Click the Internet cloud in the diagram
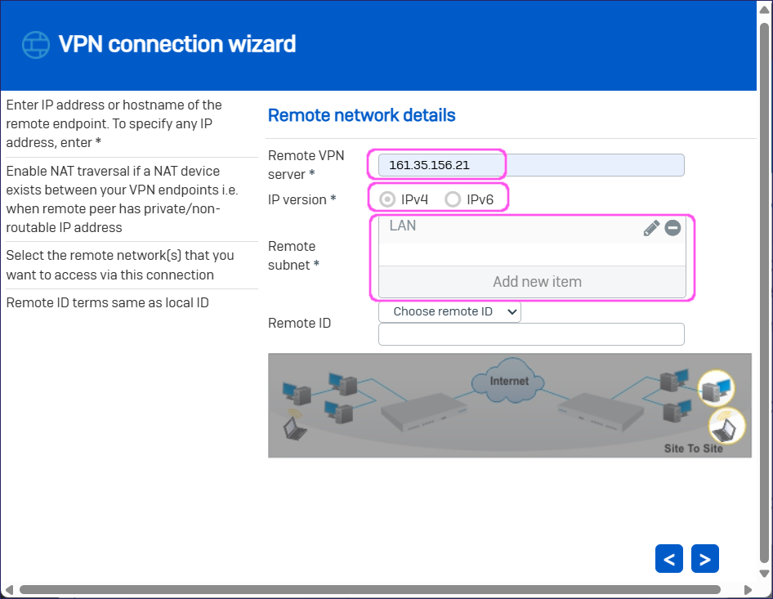 point(509,380)
